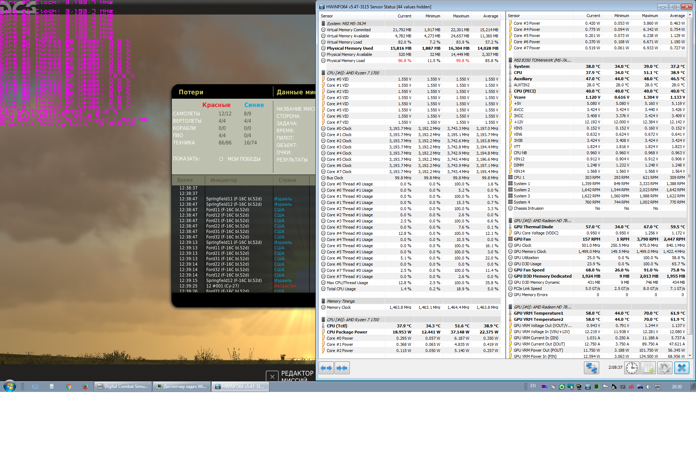Switch to Диспетчер задач taskbar window
This screenshot has height=450, width=696.
pos(181,386)
